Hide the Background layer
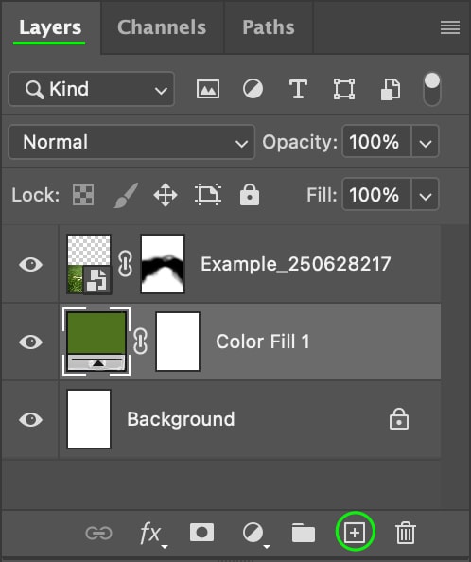Screen dimensions: 471x562 (31, 419)
